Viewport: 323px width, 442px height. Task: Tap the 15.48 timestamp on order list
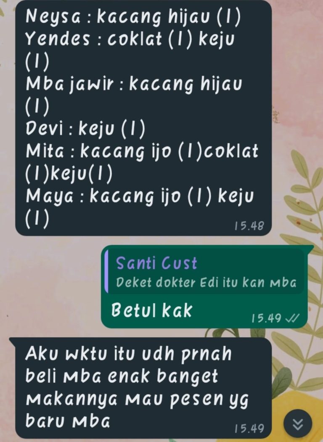pos(249,225)
